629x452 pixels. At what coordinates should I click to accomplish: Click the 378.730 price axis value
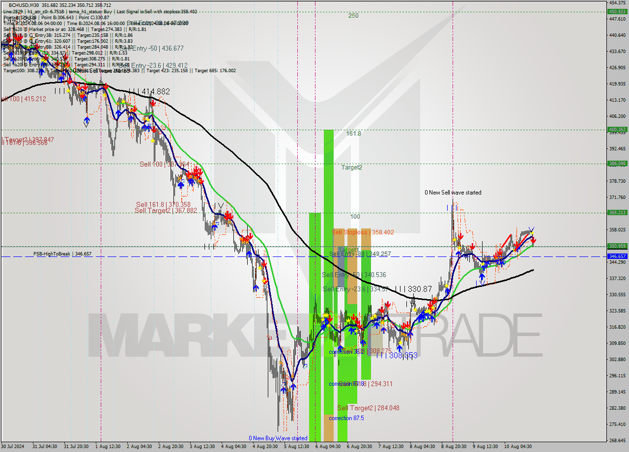[x=617, y=181]
